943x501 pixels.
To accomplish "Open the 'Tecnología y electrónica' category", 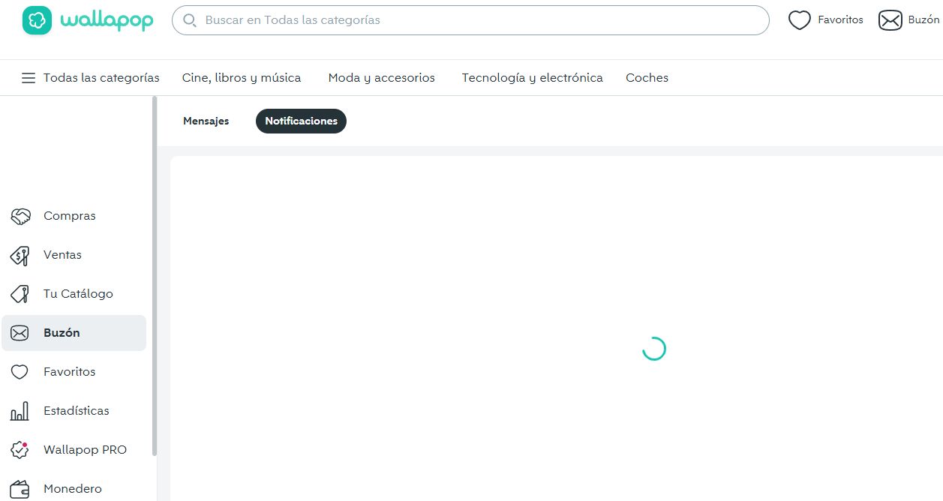I will [x=533, y=78].
